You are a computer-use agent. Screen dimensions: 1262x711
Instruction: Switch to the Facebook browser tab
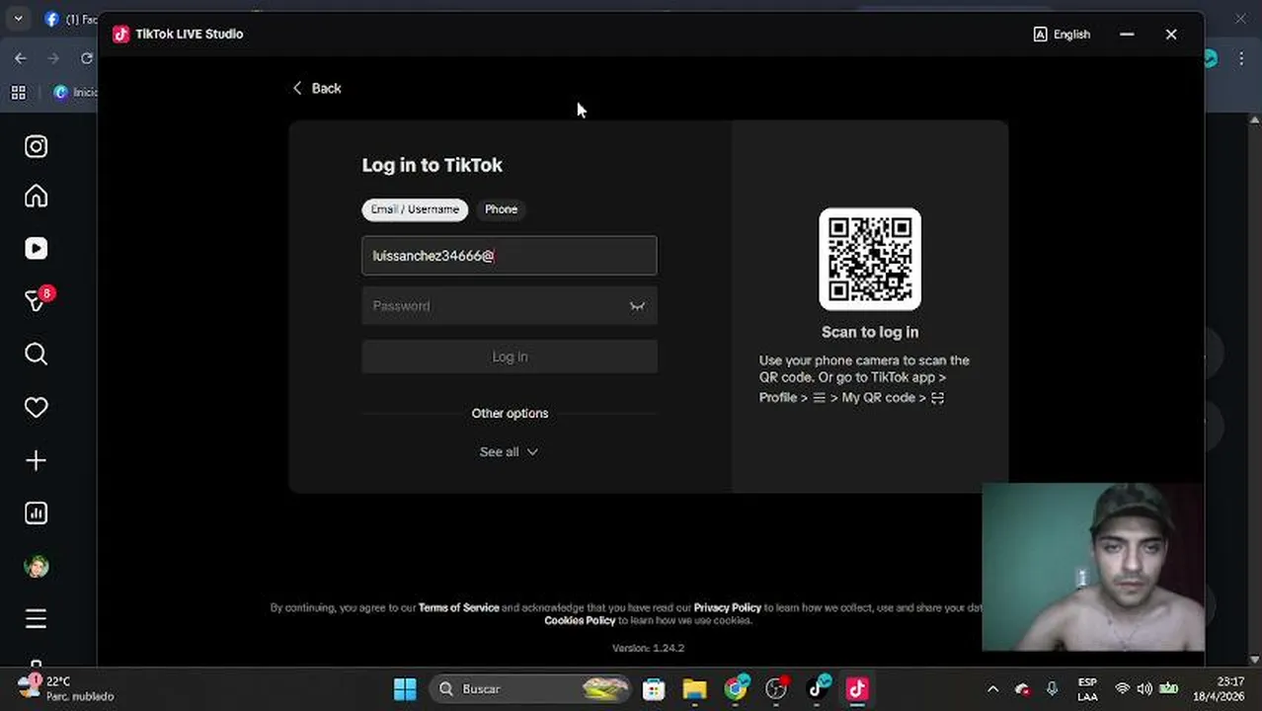pos(69,19)
